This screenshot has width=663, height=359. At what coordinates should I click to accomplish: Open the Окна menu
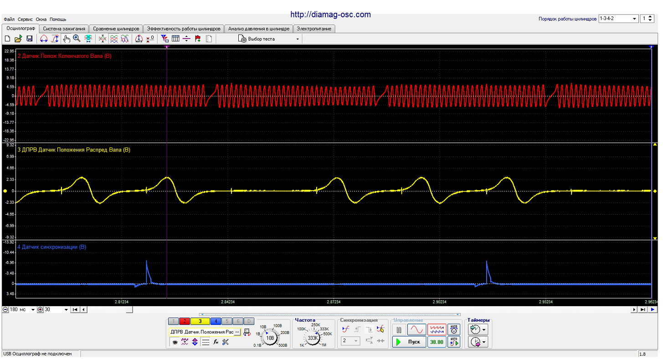click(41, 19)
